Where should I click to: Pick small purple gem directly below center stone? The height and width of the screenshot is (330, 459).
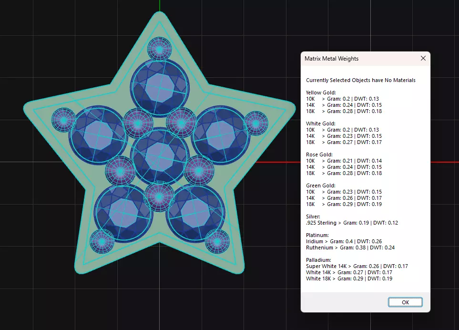[x=159, y=196]
